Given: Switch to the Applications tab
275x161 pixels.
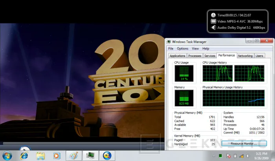Looking at the screenshot, I should (177, 56).
